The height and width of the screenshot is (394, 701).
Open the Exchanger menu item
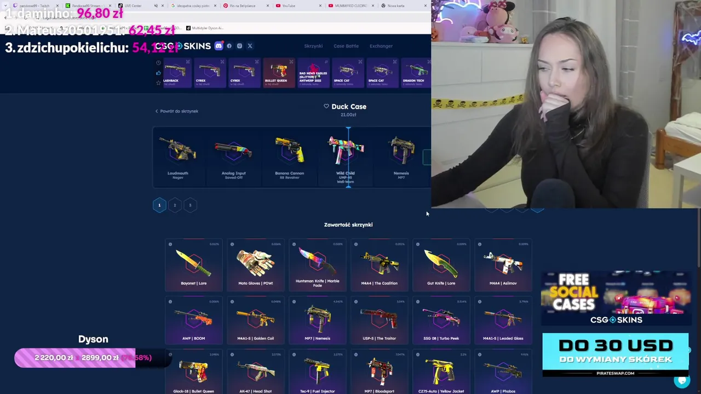coord(381,46)
